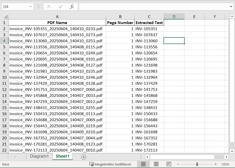Click the Cancel X icon in formula bar
This screenshot has width=235, height=168.
(49, 7)
